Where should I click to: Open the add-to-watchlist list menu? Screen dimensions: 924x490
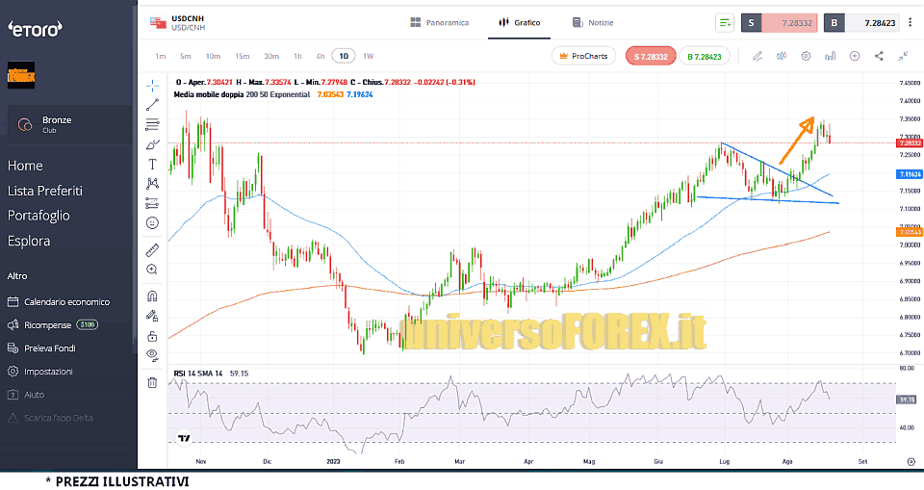pyautogui.click(x=725, y=22)
